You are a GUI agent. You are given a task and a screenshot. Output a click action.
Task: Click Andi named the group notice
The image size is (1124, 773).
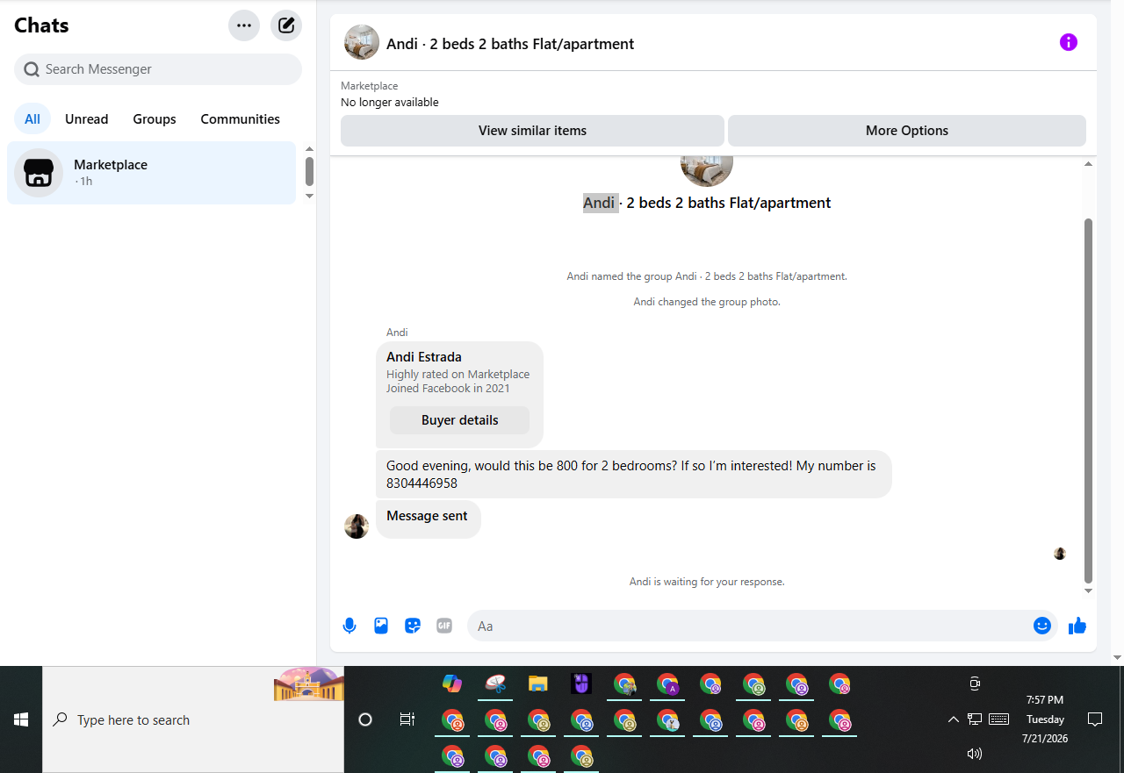click(707, 276)
